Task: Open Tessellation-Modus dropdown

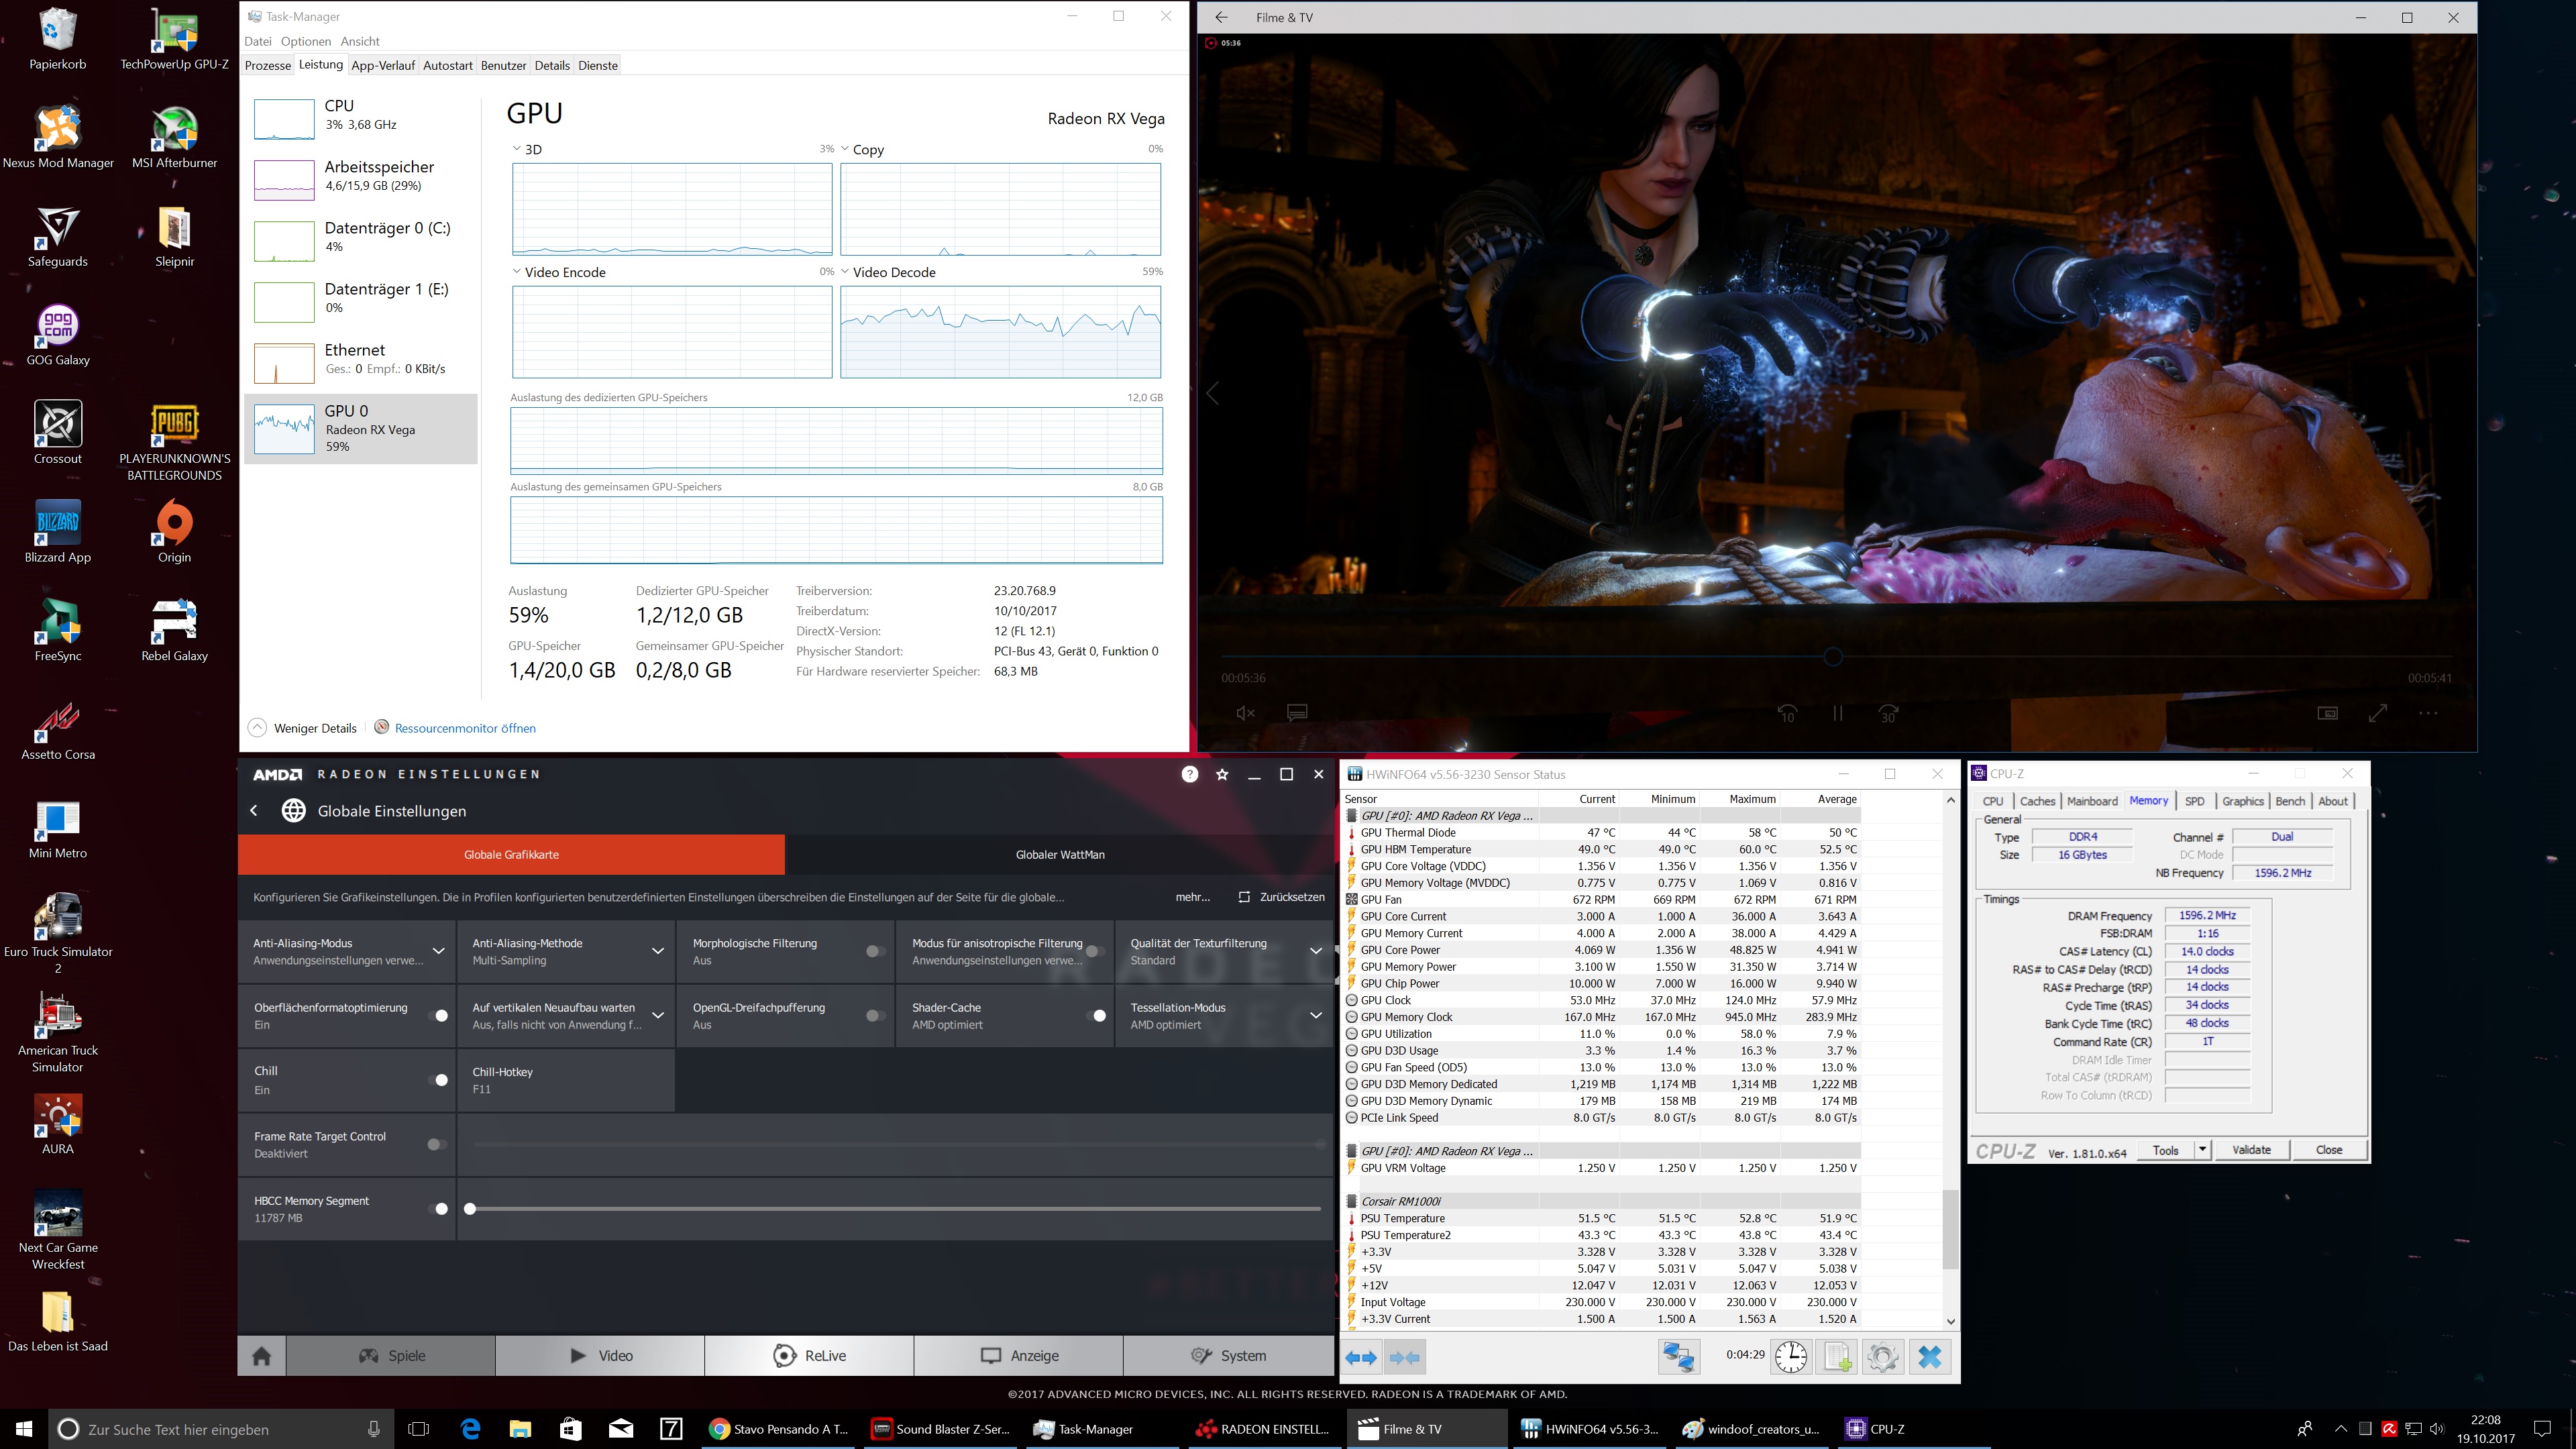Action: coord(1315,1015)
